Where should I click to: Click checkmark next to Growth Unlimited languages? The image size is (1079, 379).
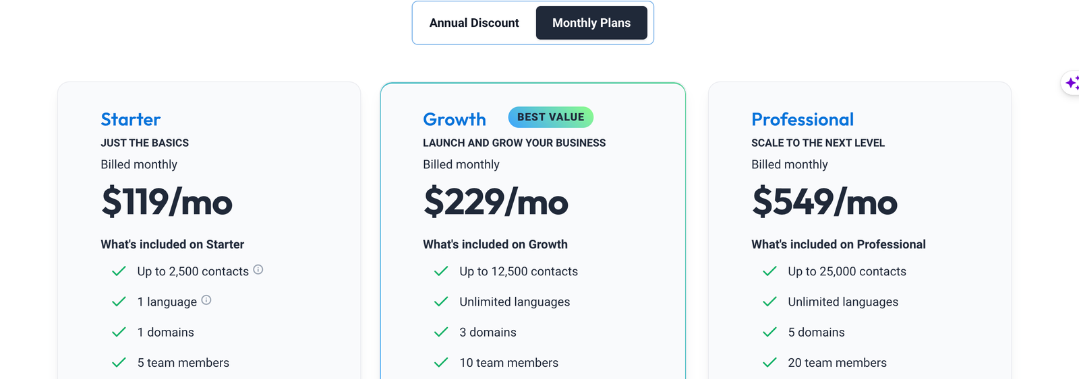441,302
